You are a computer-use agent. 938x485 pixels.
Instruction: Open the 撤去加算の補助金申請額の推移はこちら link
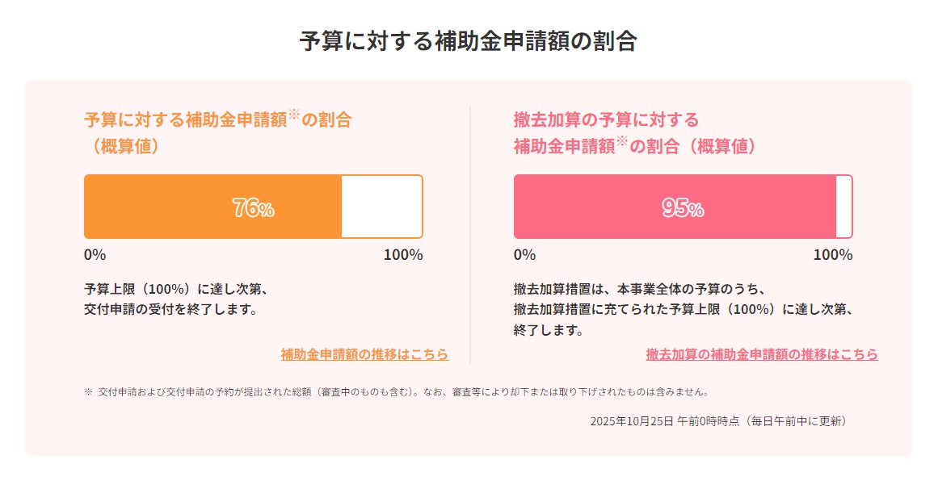pos(762,354)
